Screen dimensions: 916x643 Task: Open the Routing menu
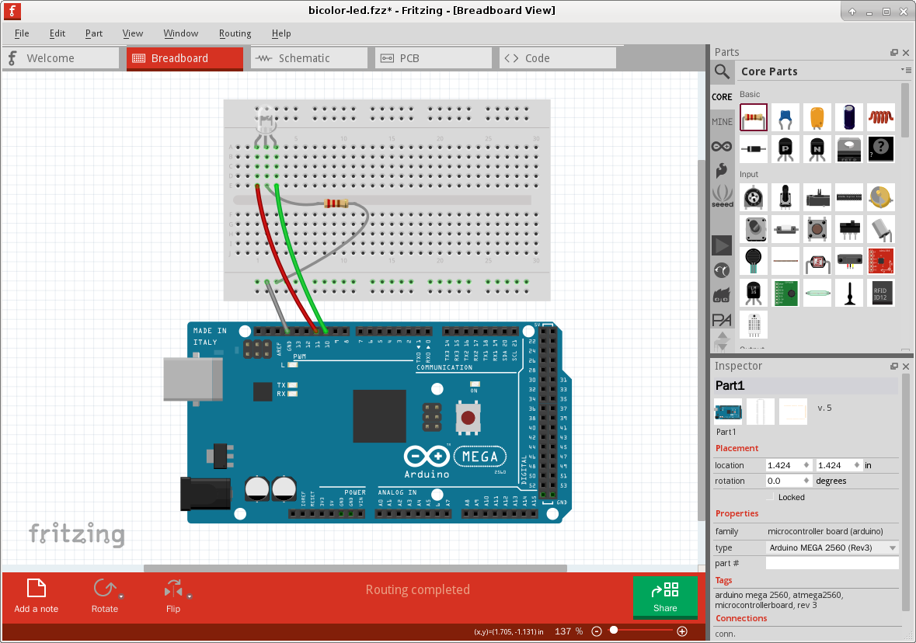point(235,33)
